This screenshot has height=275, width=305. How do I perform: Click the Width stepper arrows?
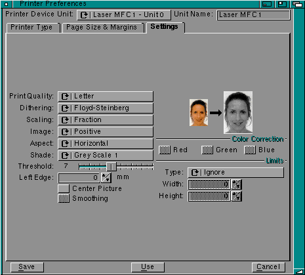point(237,184)
